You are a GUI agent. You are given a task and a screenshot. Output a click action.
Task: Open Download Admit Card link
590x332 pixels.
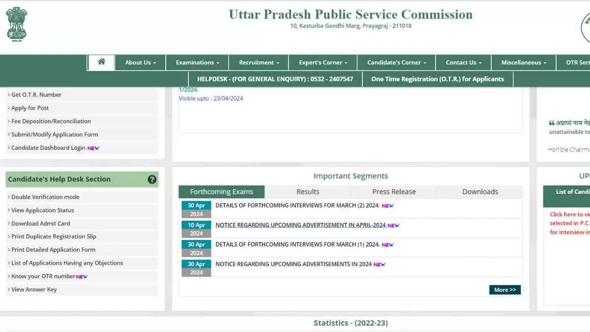[41, 223]
